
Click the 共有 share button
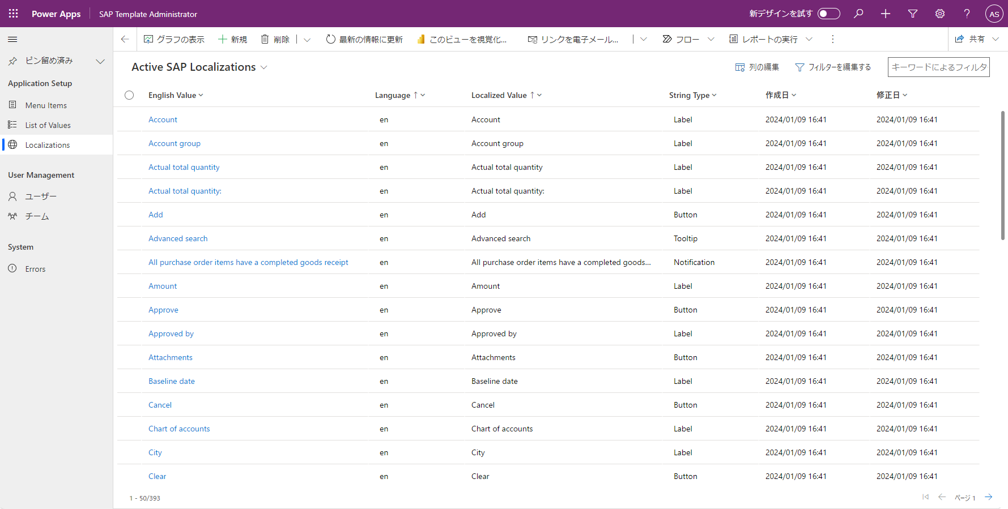tap(970, 39)
